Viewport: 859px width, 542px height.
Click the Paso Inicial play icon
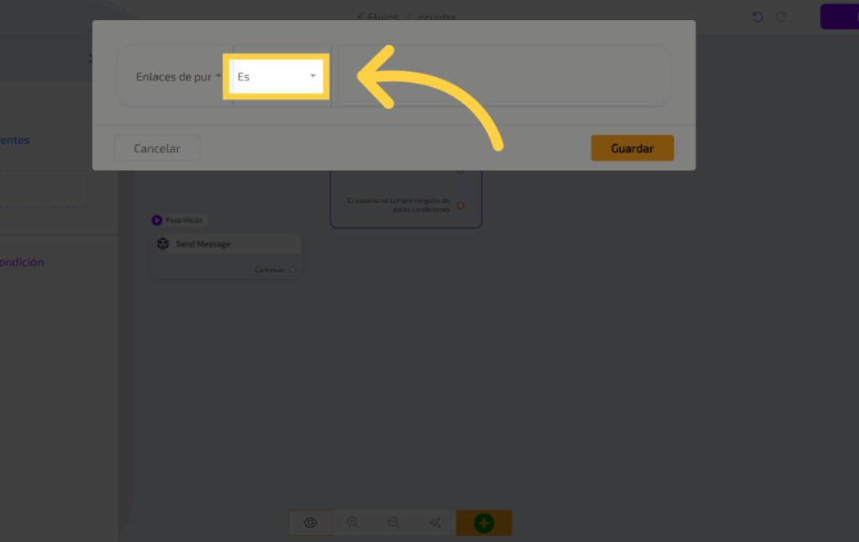click(x=157, y=220)
